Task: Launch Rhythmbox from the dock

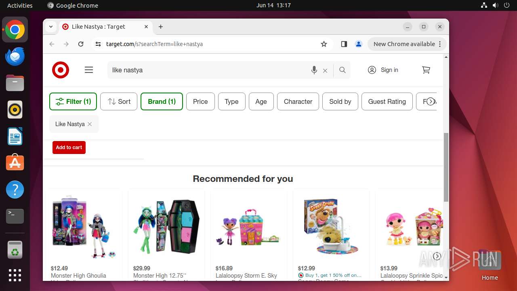Action: click(x=15, y=110)
